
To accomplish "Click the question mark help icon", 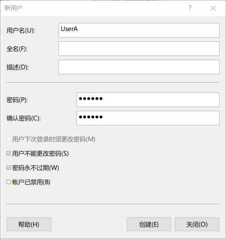I will (190, 8).
